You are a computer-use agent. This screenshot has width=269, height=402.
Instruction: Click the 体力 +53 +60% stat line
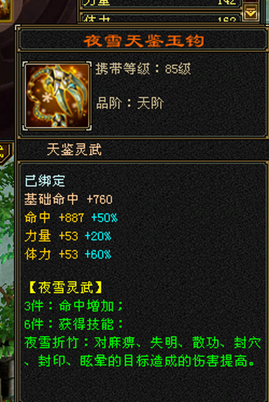tap(68, 254)
